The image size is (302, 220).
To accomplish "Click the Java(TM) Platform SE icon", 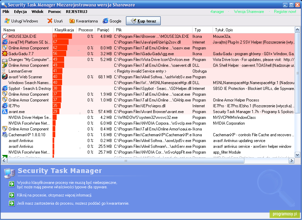I will (x=5, y=42).
